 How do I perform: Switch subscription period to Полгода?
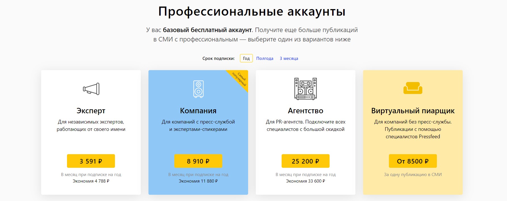(x=265, y=58)
